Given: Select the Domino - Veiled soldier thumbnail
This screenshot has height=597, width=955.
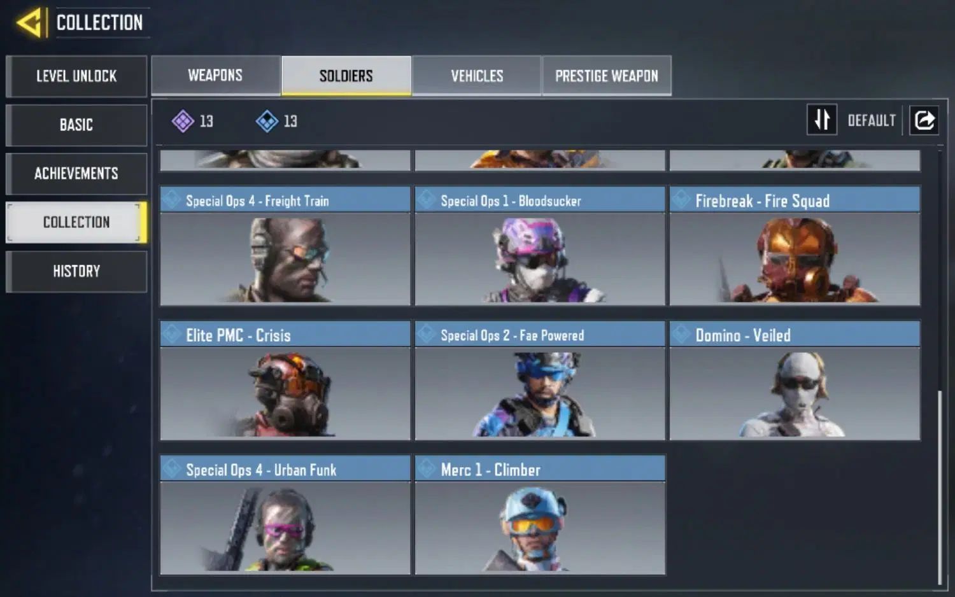Looking at the screenshot, I should pos(795,393).
